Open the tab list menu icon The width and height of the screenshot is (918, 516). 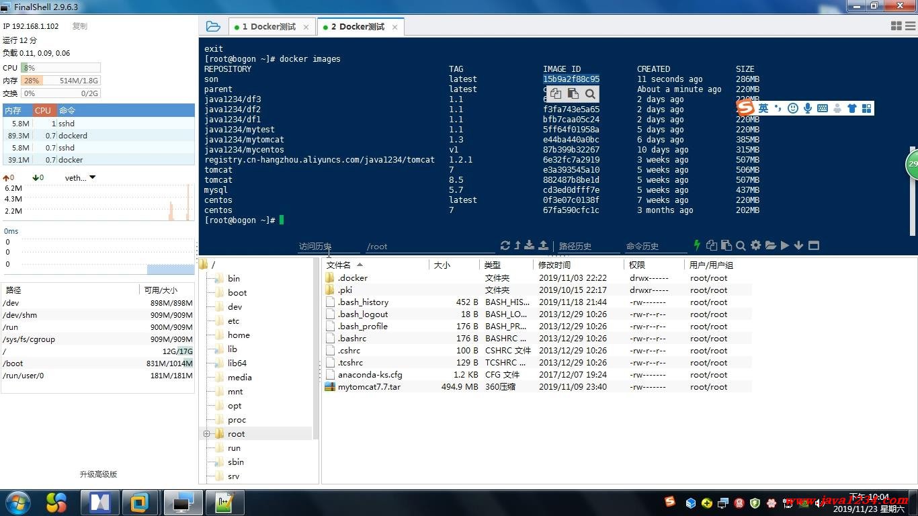coord(911,26)
